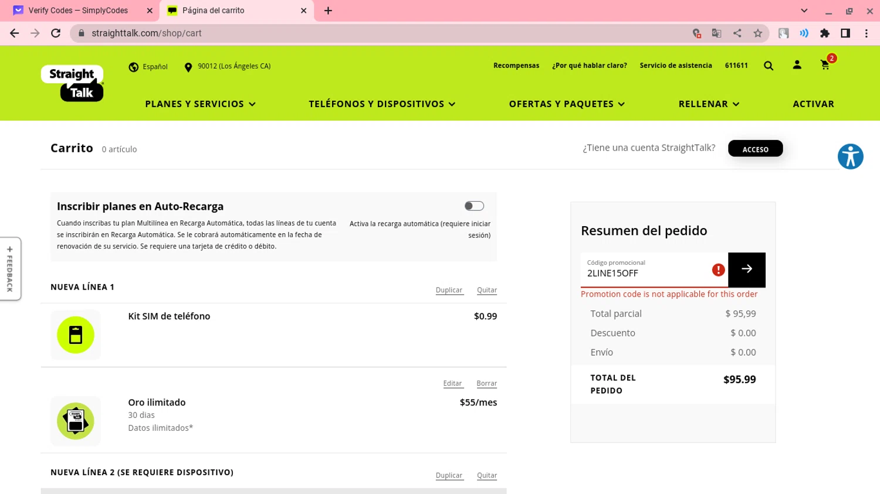The height and width of the screenshot is (494, 880).
Task: Open the browser extensions puzzle icon
Action: [x=825, y=33]
